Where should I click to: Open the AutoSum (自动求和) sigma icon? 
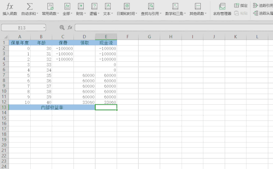click(x=29, y=6)
